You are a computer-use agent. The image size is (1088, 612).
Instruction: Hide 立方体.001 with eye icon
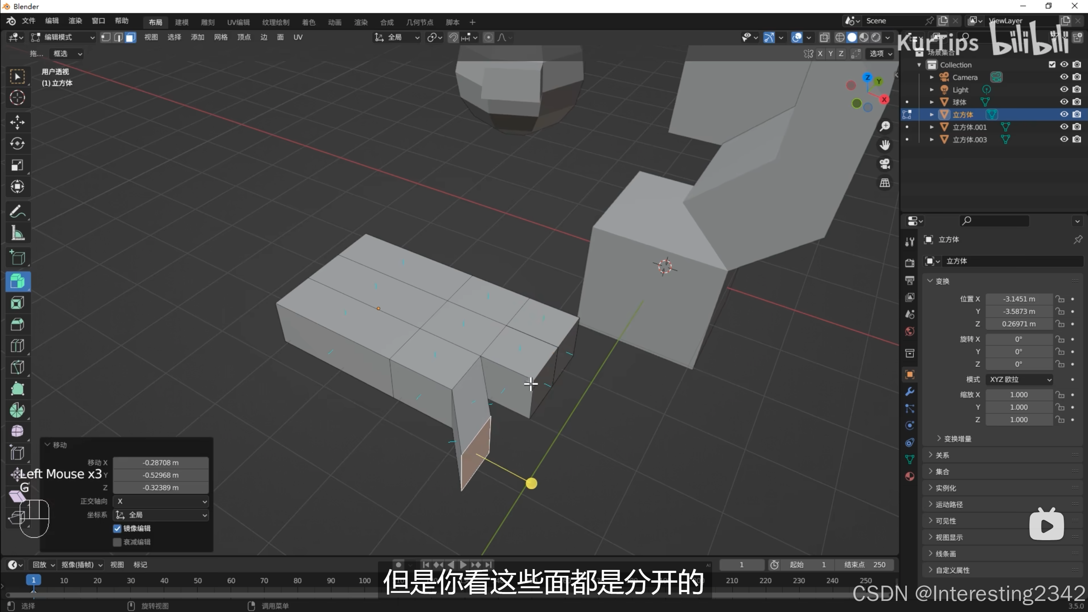(x=1064, y=127)
